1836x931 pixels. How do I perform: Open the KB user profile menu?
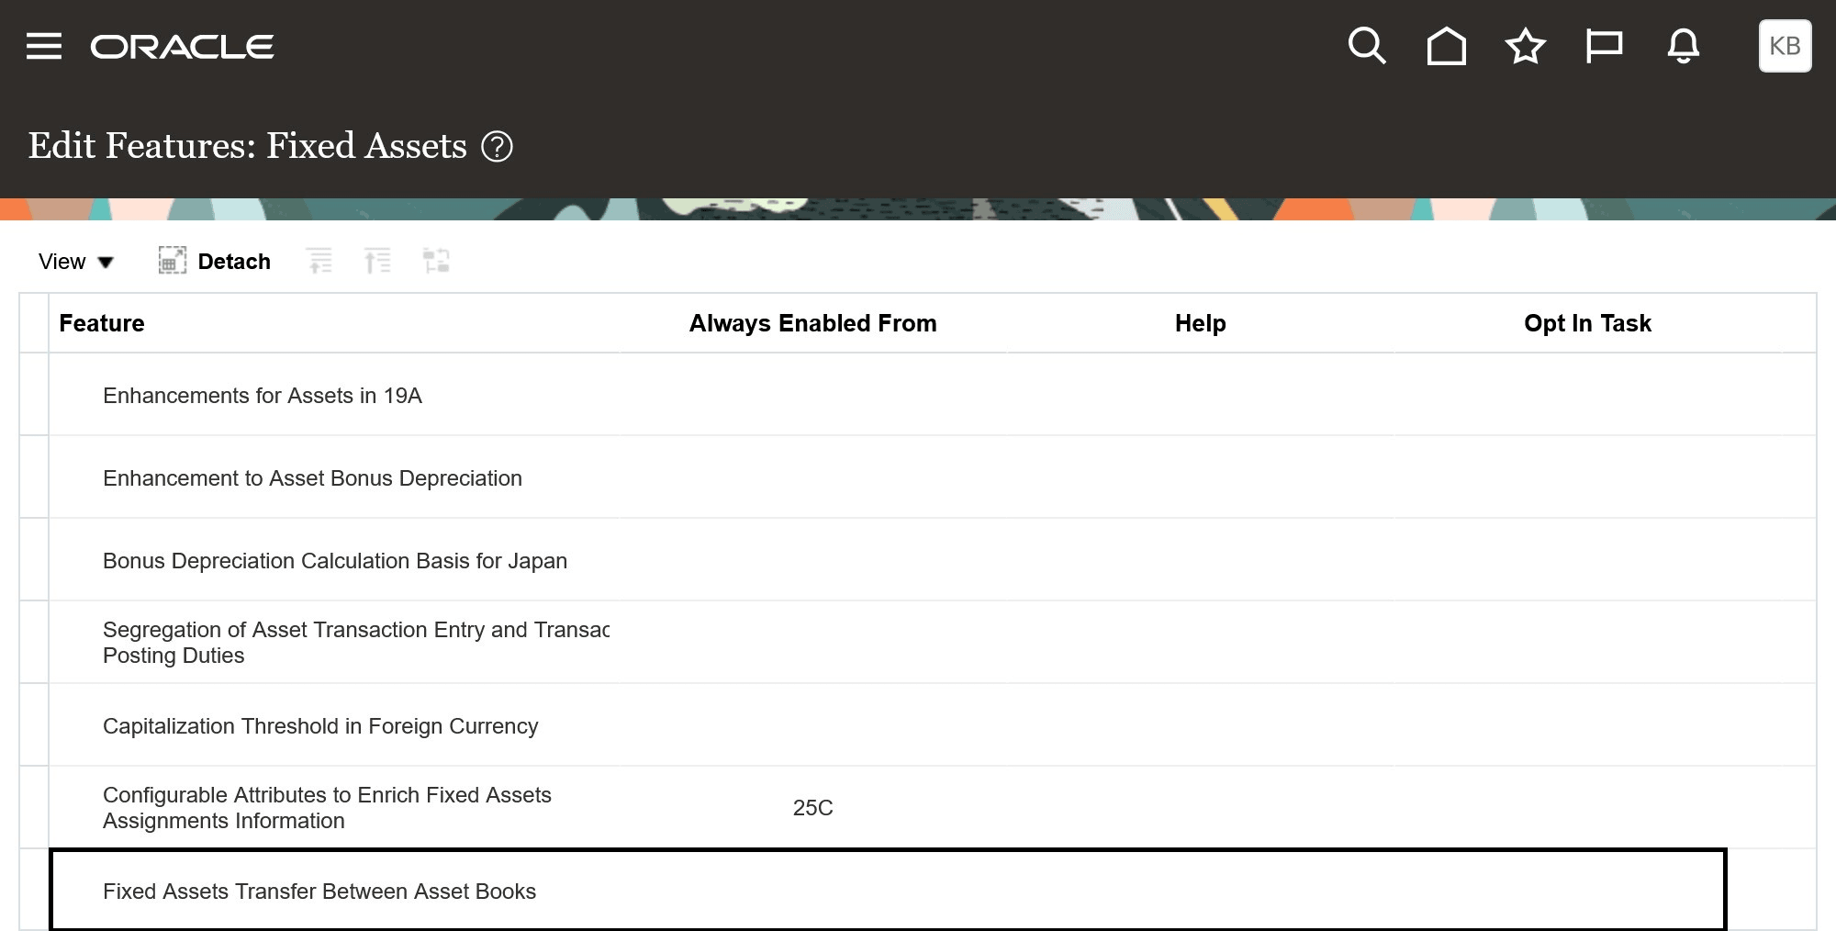pos(1786,46)
